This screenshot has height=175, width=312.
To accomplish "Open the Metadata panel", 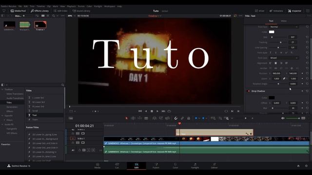I will pos(276,11).
